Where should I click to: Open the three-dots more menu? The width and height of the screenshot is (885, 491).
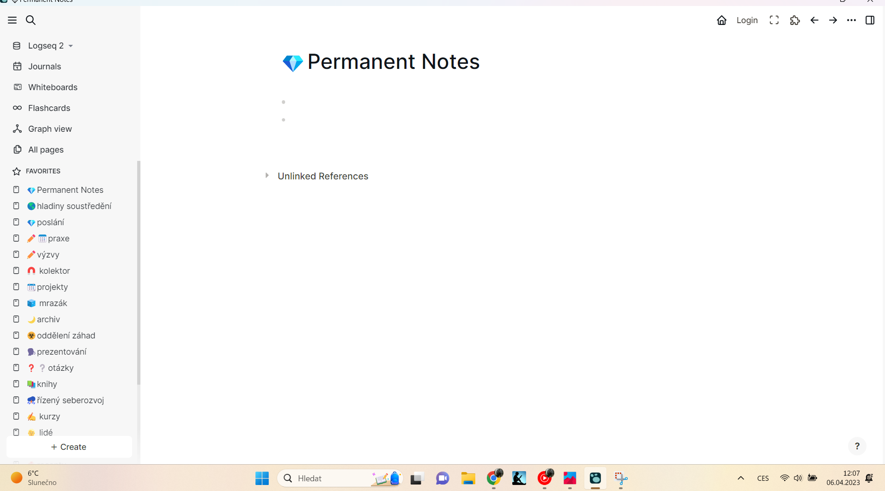point(851,20)
